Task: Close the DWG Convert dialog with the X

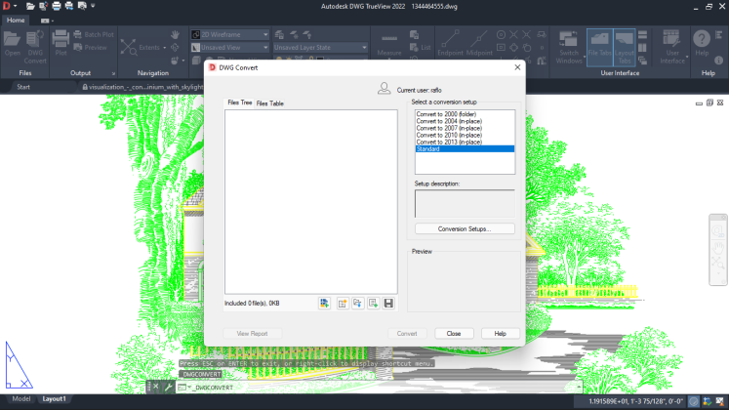Action: pyautogui.click(x=517, y=67)
